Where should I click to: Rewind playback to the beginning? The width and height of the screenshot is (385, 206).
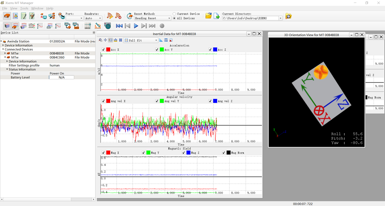click(x=119, y=26)
